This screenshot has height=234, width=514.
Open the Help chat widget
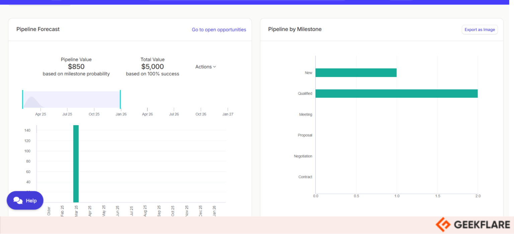[x=25, y=200]
